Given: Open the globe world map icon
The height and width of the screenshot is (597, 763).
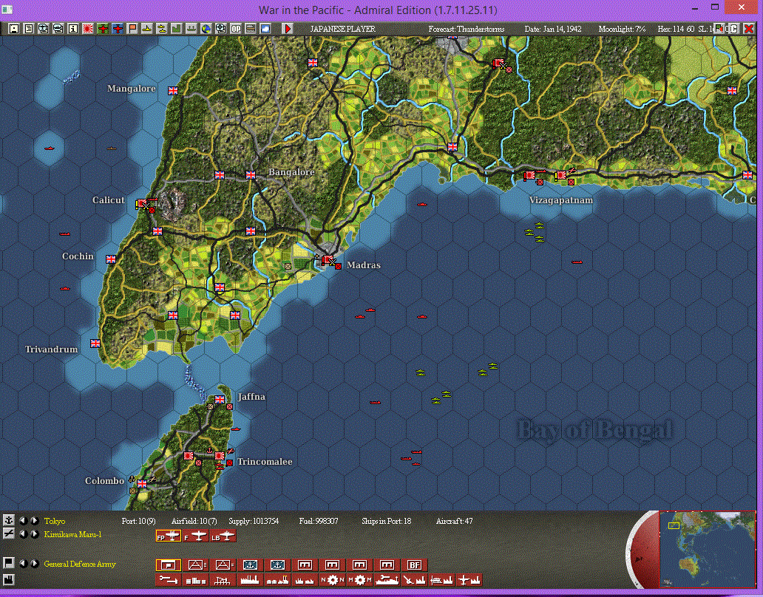Looking at the screenshot, I should click(206, 29).
